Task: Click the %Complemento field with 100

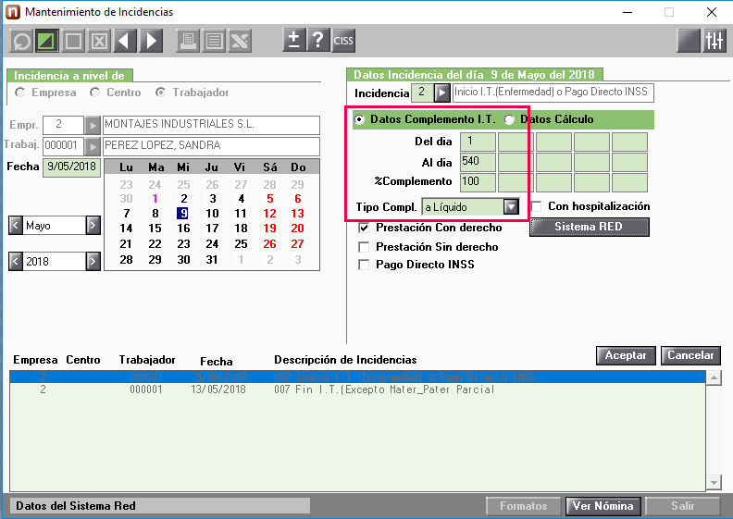Action: 478,182
